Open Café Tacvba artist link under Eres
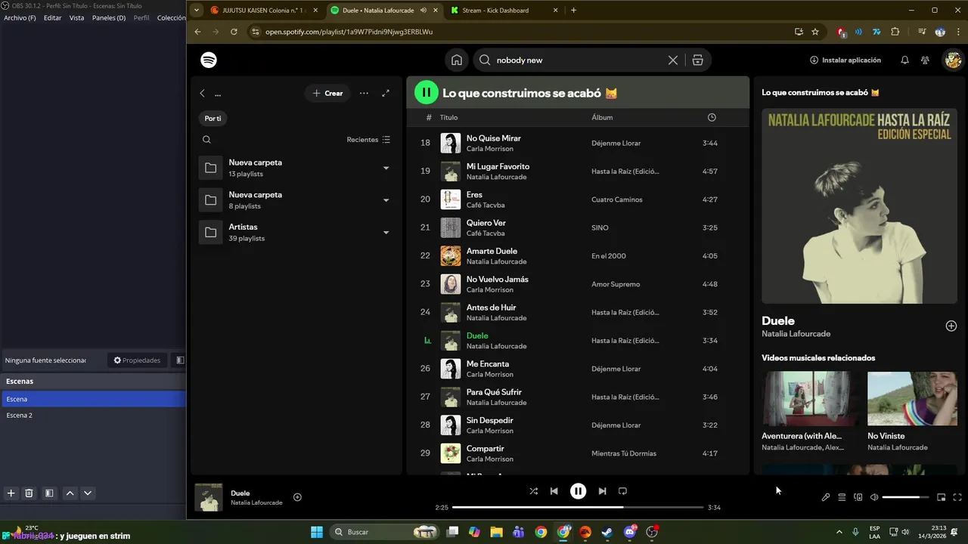 coord(486,205)
